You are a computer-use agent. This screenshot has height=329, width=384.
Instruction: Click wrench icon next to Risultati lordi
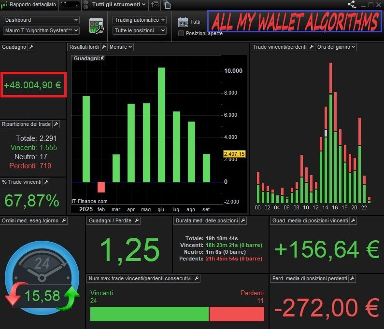tap(103, 47)
